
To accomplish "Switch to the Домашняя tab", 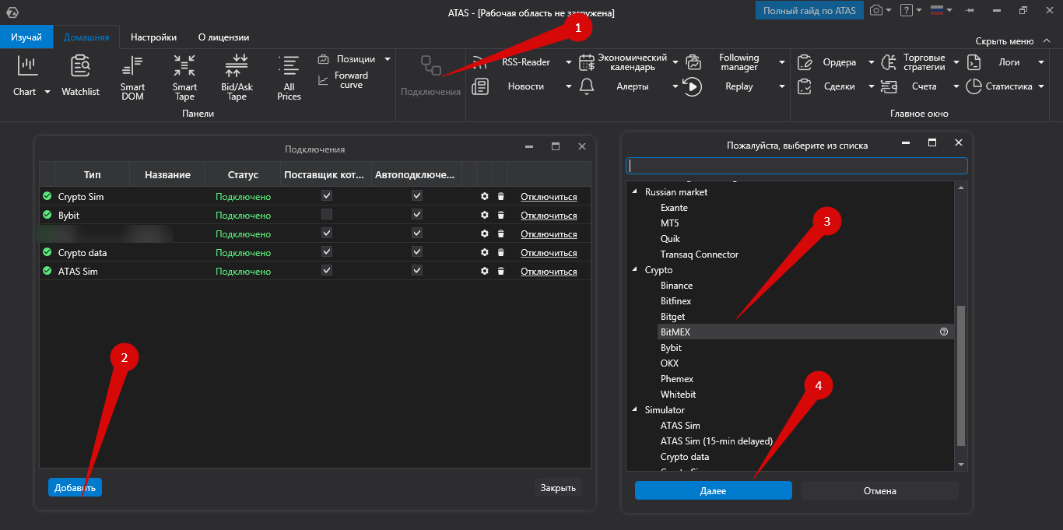I will 86,37.
